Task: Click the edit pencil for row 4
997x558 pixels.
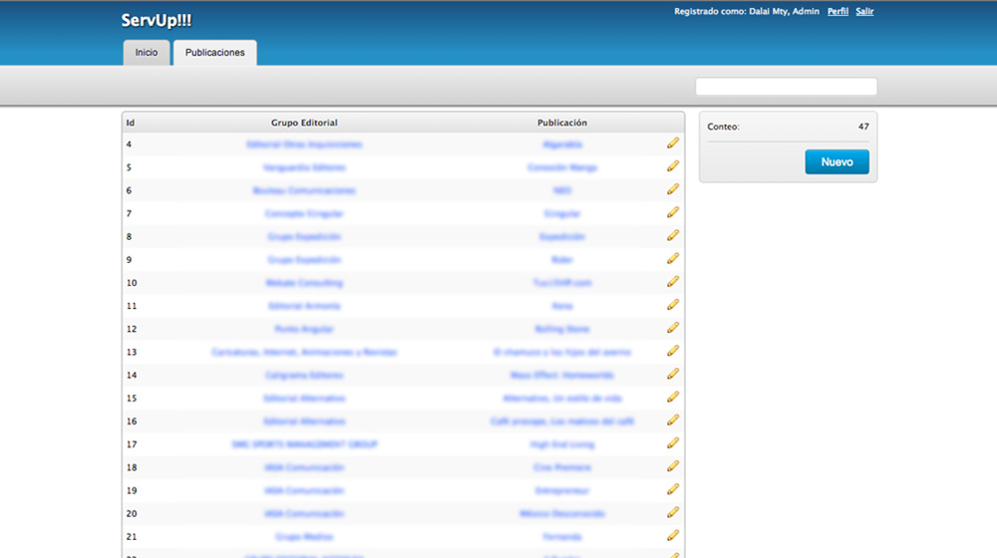Action: [673, 143]
